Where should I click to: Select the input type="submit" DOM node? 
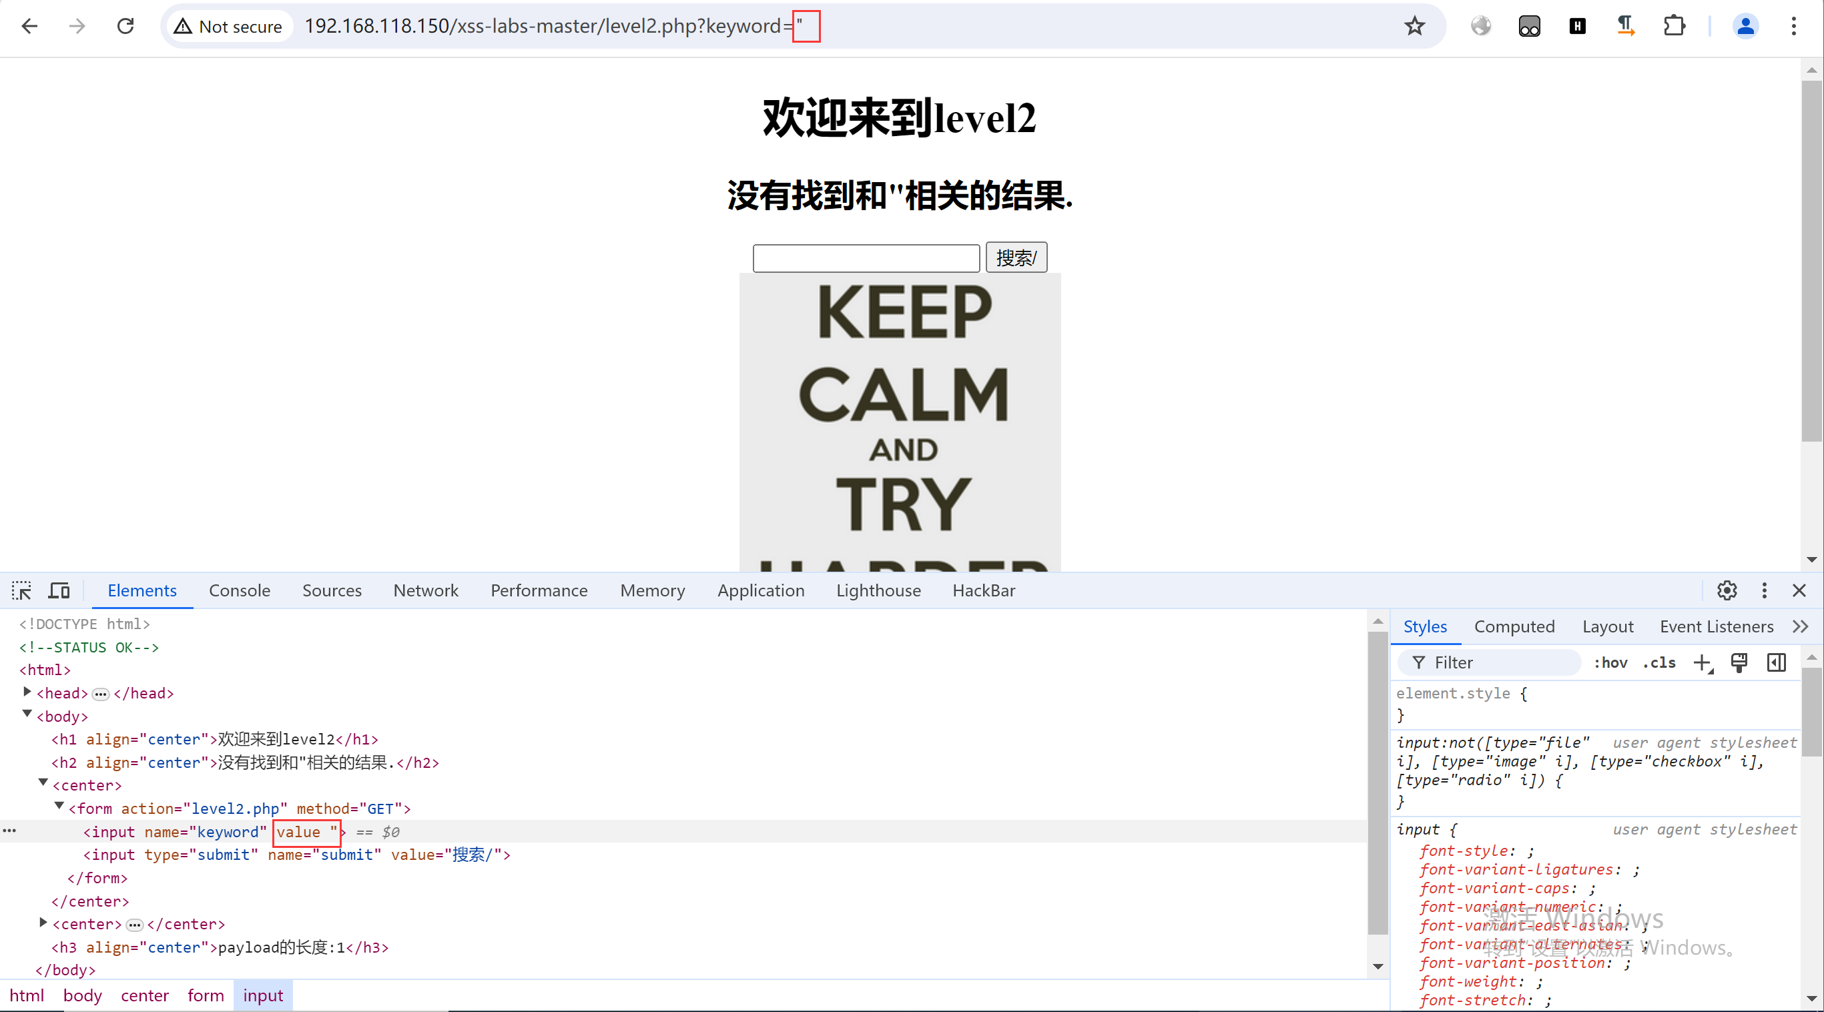coord(297,855)
